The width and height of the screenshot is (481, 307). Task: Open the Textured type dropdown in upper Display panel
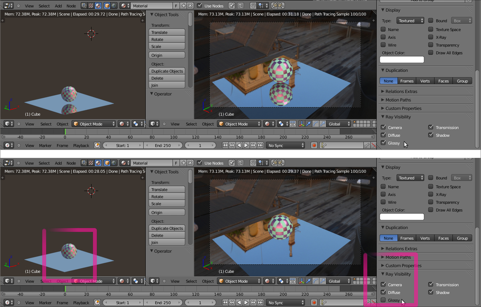coord(410,21)
